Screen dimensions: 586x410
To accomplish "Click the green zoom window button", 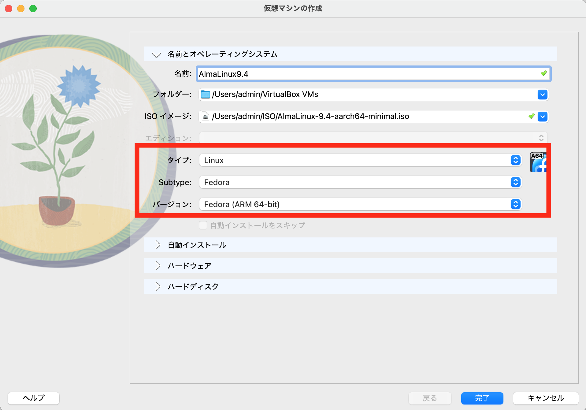I will pyautogui.click(x=33, y=9).
